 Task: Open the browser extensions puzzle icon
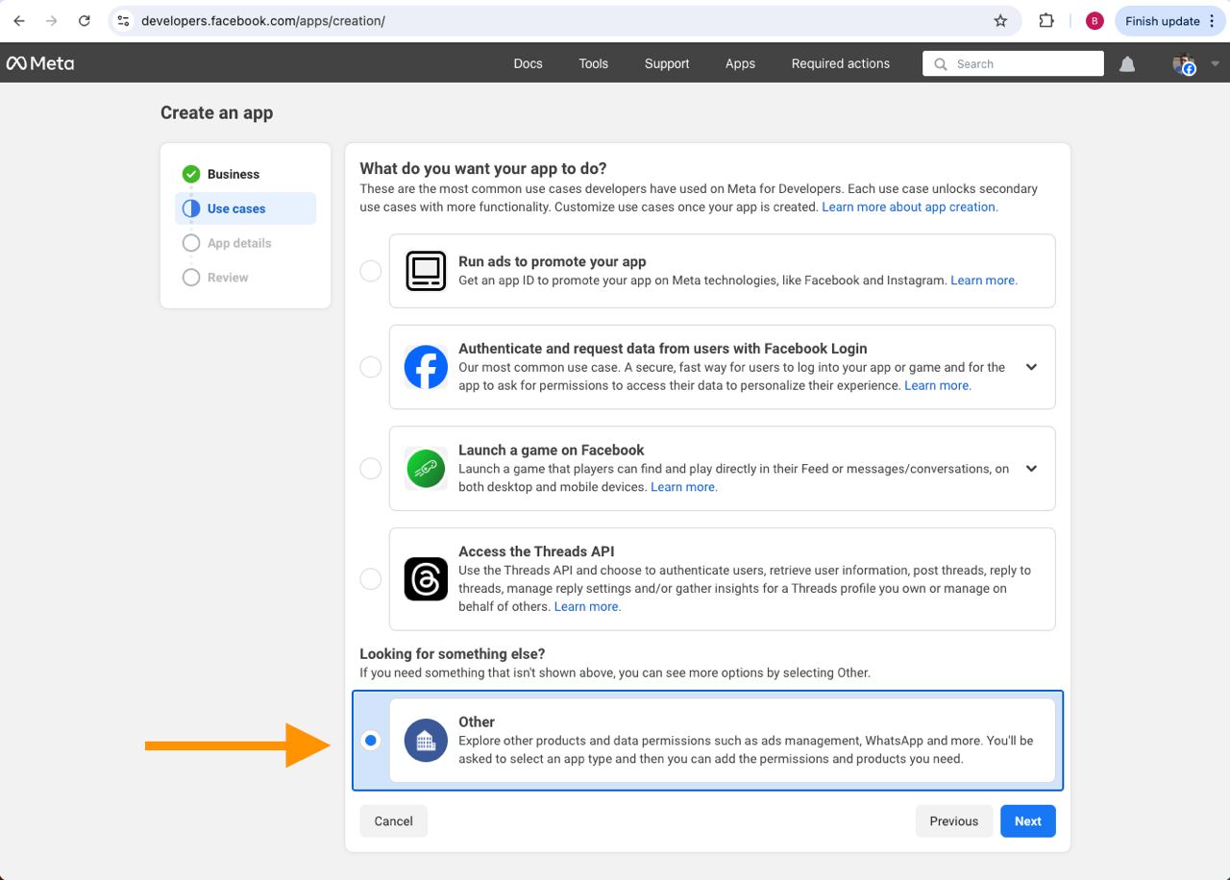coord(1046,21)
